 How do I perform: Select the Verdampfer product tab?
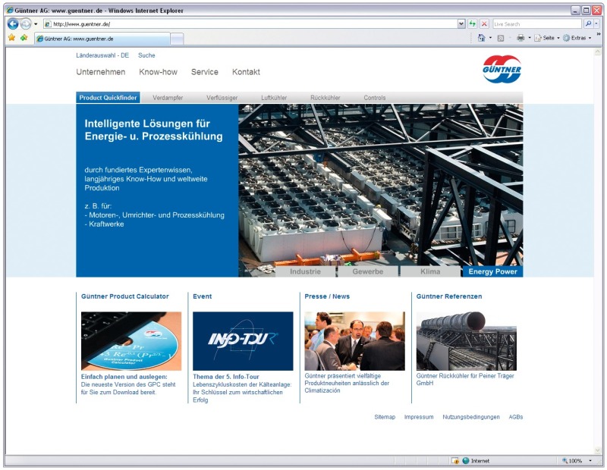click(x=168, y=98)
